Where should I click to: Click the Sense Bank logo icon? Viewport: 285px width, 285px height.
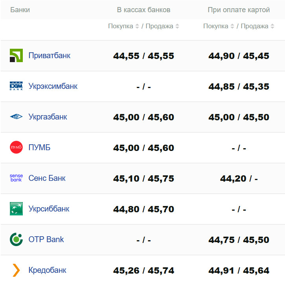(16, 178)
